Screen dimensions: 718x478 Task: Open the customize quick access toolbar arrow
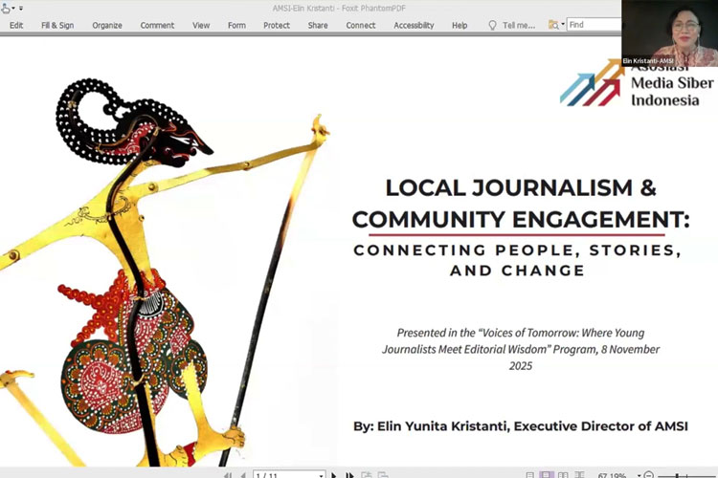21,9
